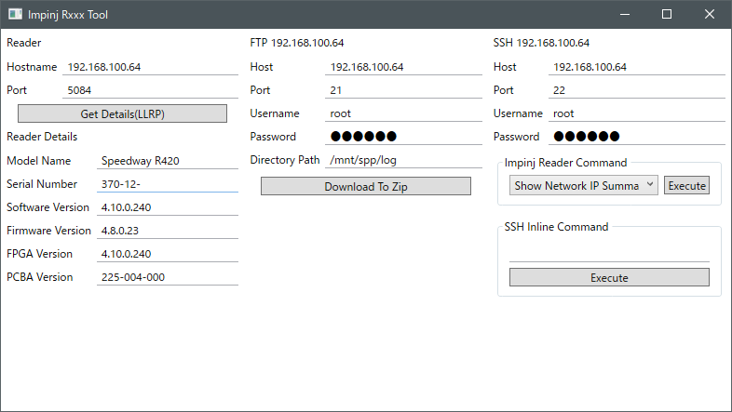Click the Reader Hostname input field

150,67
